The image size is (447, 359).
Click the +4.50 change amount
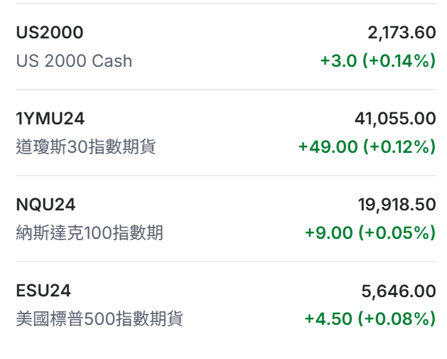(x=330, y=319)
